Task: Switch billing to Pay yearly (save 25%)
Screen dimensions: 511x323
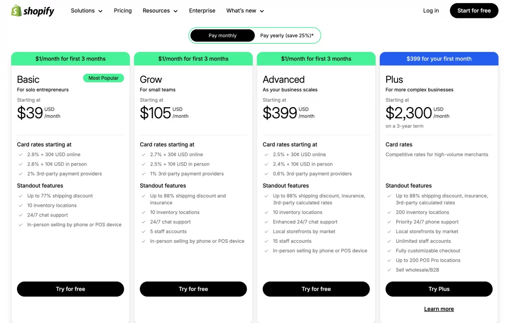Action: pyautogui.click(x=286, y=35)
